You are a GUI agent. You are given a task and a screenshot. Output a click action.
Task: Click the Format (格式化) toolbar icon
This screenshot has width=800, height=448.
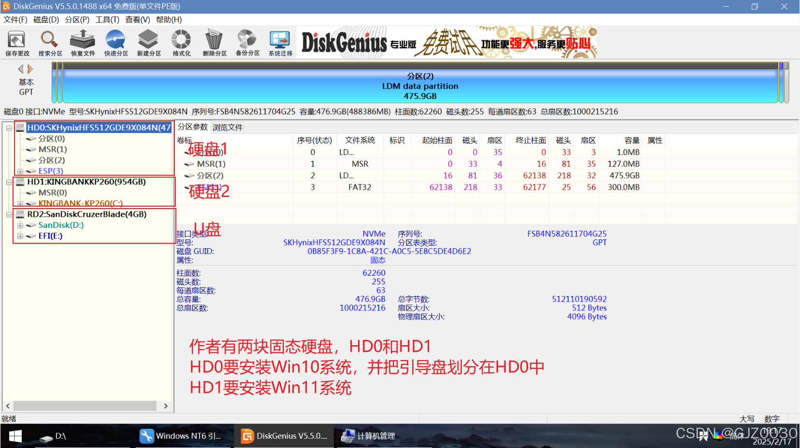pos(182,43)
